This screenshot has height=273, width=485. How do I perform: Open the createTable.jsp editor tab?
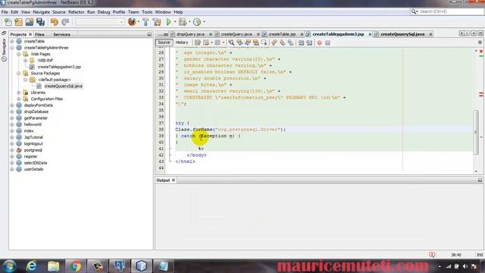pyautogui.click(x=282, y=34)
